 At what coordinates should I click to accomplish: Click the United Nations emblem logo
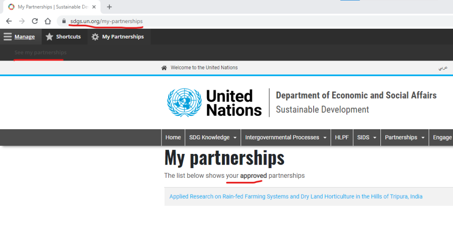tap(184, 103)
